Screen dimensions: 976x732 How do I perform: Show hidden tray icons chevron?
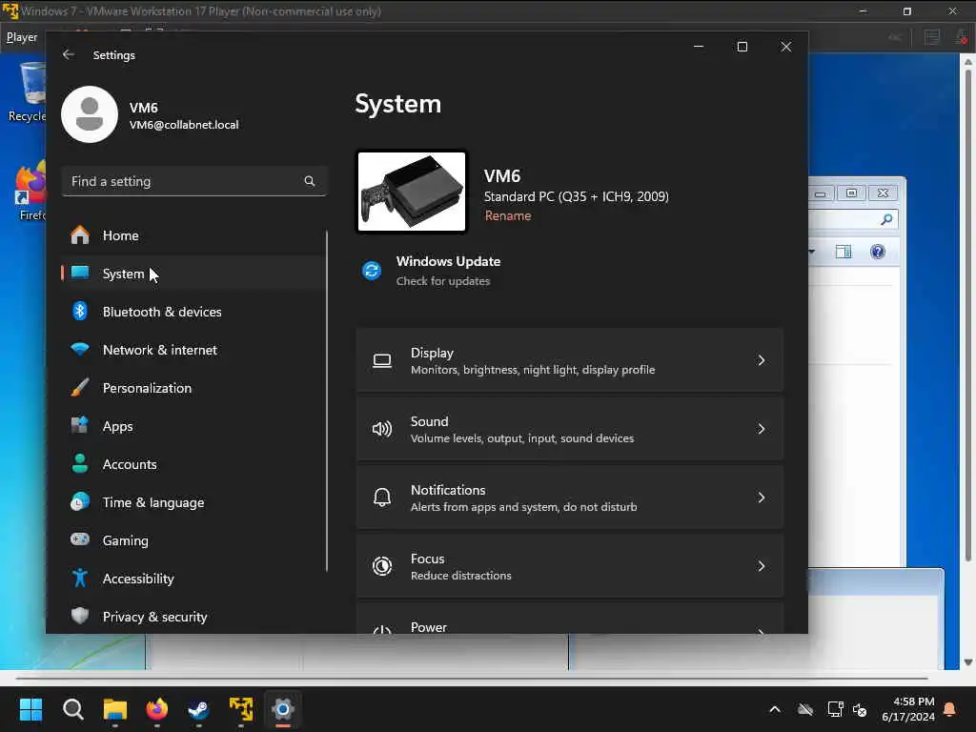tap(775, 709)
